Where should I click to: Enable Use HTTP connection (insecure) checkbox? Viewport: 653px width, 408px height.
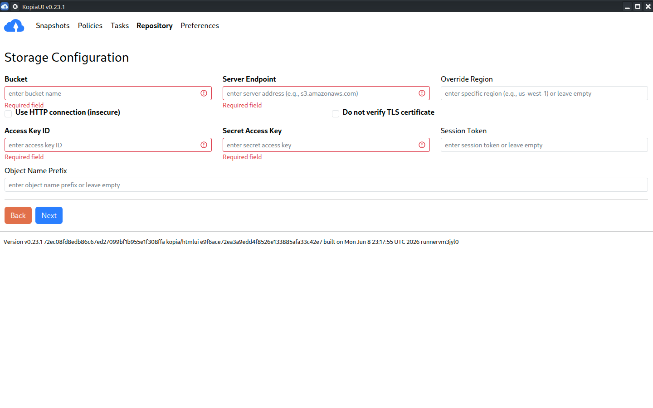tap(8, 113)
